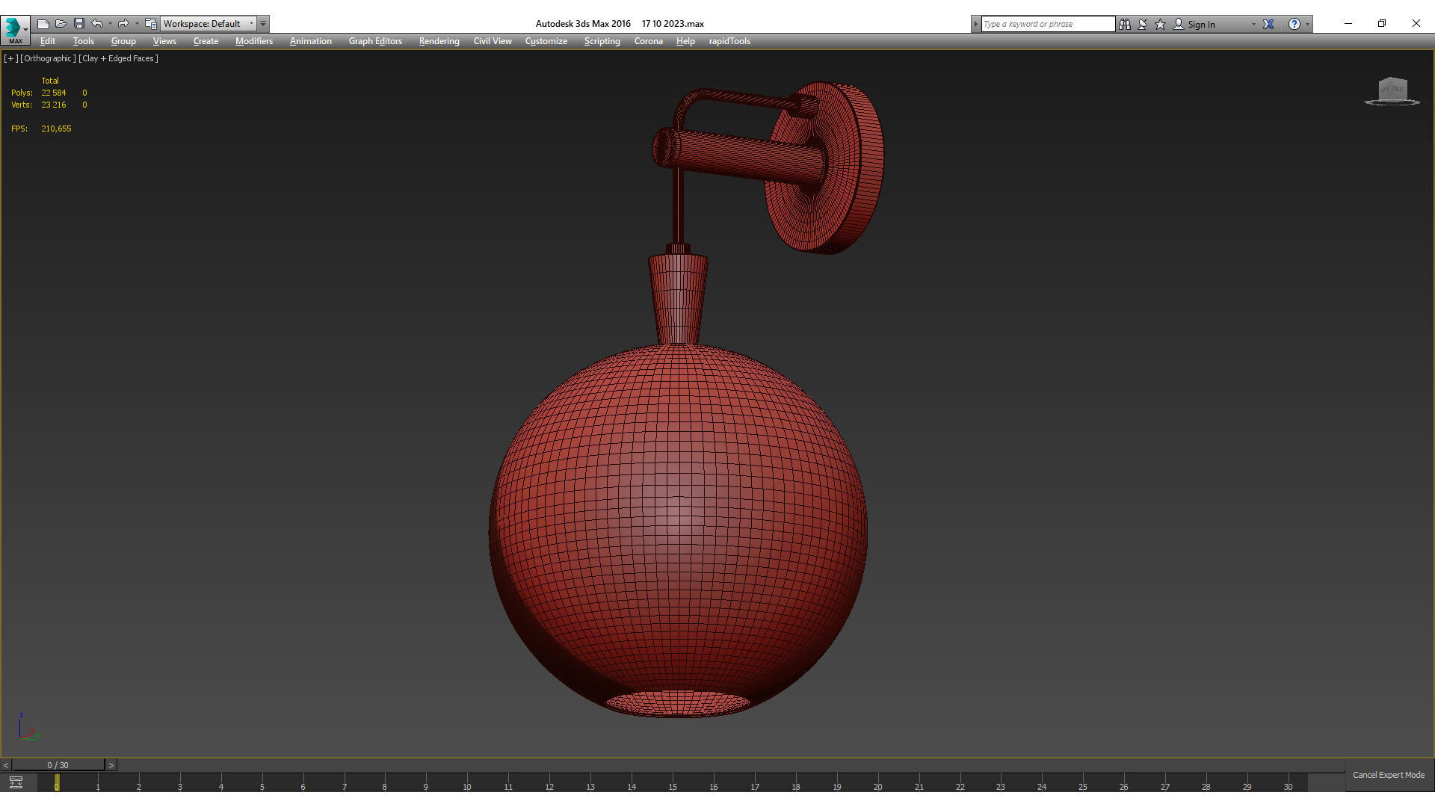The height and width of the screenshot is (807, 1435).
Task: Open the Animation menu
Action: coord(311,41)
